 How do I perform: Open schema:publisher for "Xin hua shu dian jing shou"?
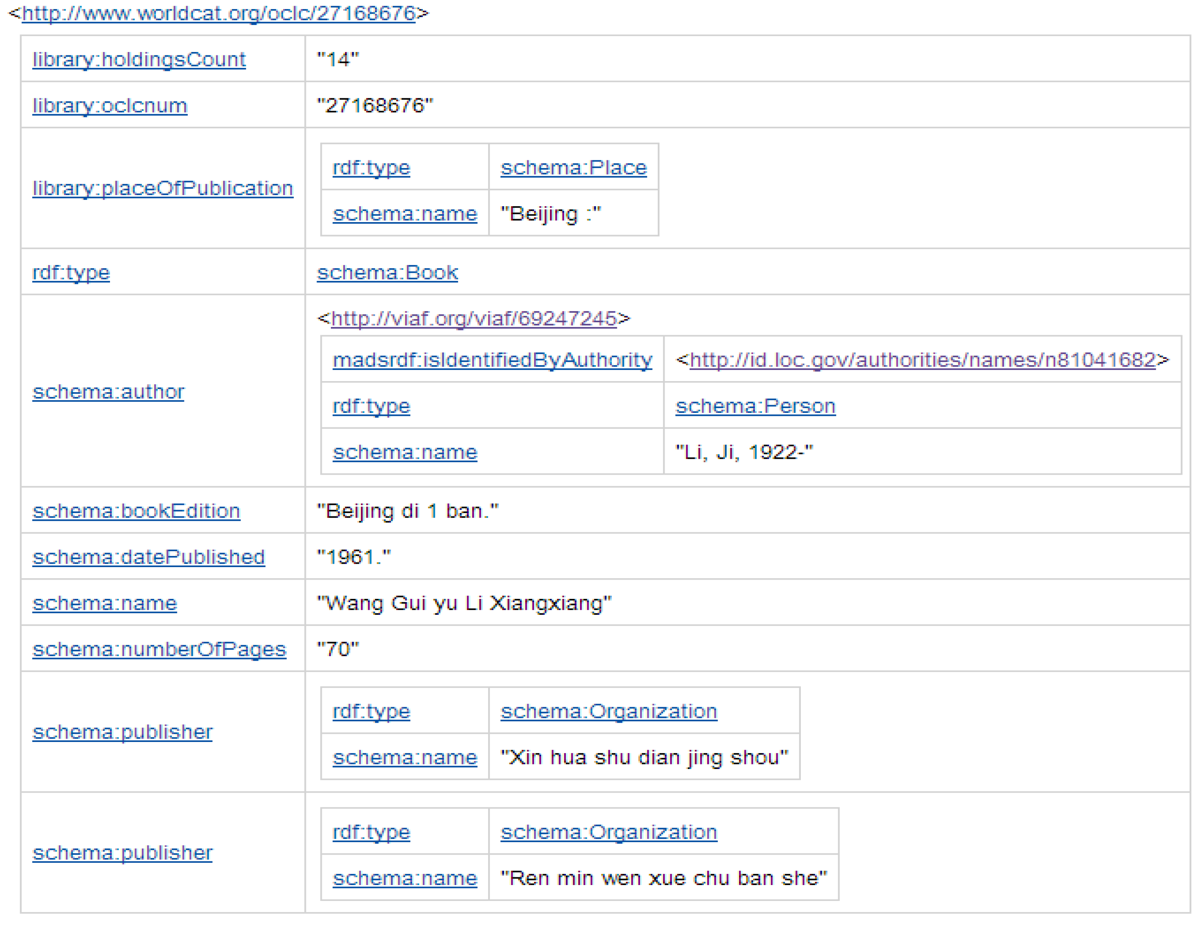coord(122,732)
